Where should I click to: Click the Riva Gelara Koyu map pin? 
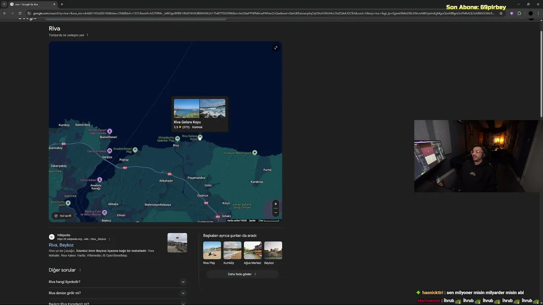pyautogui.click(x=200, y=137)
